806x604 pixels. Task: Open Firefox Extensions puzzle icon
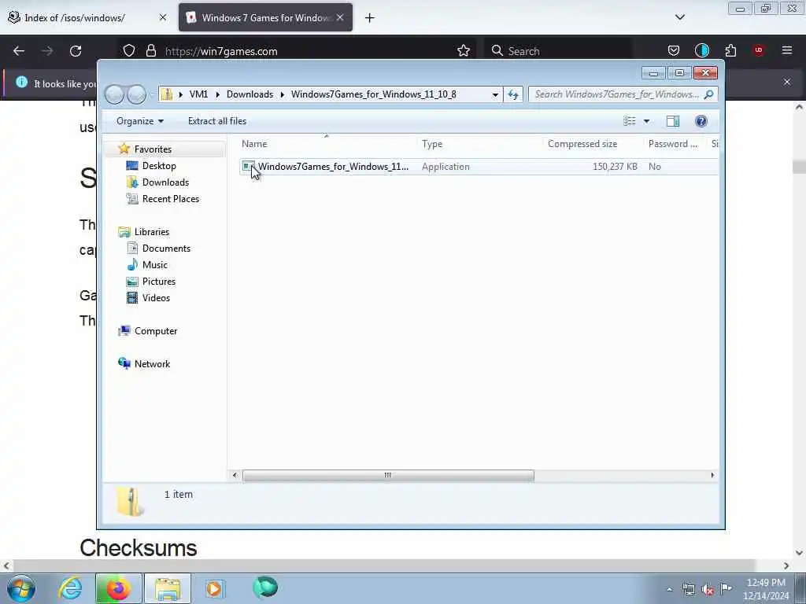(731, 50)
